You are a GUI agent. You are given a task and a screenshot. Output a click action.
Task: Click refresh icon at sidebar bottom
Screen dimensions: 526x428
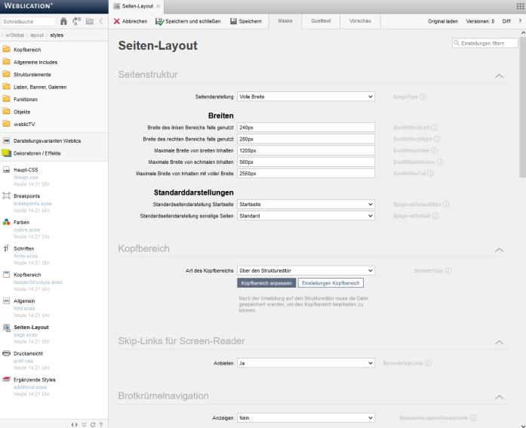pos(93,425)
